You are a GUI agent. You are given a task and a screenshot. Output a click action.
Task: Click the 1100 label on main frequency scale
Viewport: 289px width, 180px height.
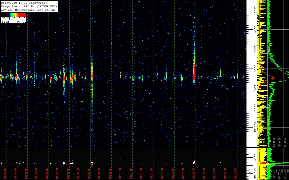[255, 88]
